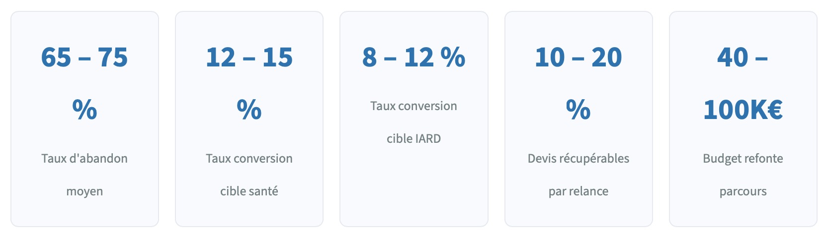Click the "12 – 15" conversion figure

(x=249, y=57)
